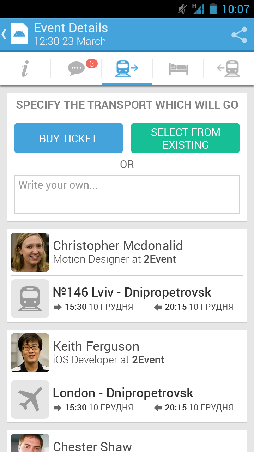
Task: Tap the back chevron arrow
Action: [x=4, y=34]
